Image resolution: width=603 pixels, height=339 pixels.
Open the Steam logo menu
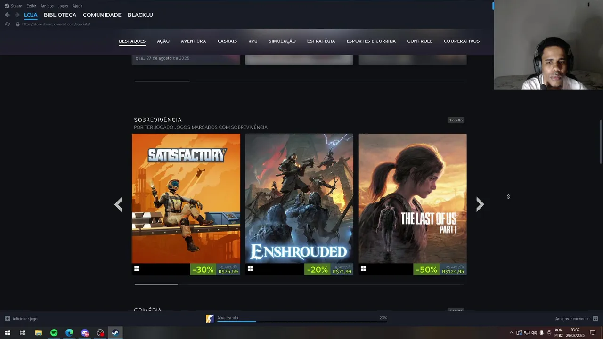coord(13,6)
